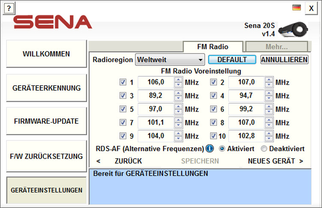Open GERÄTEEINSTELLUNGEN section
322x208 pixels.
(x=46, y=190)
